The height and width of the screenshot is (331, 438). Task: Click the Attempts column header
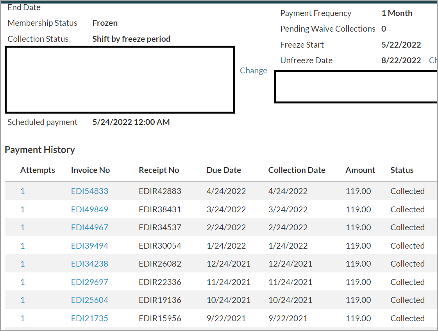(x=38, y=170)
